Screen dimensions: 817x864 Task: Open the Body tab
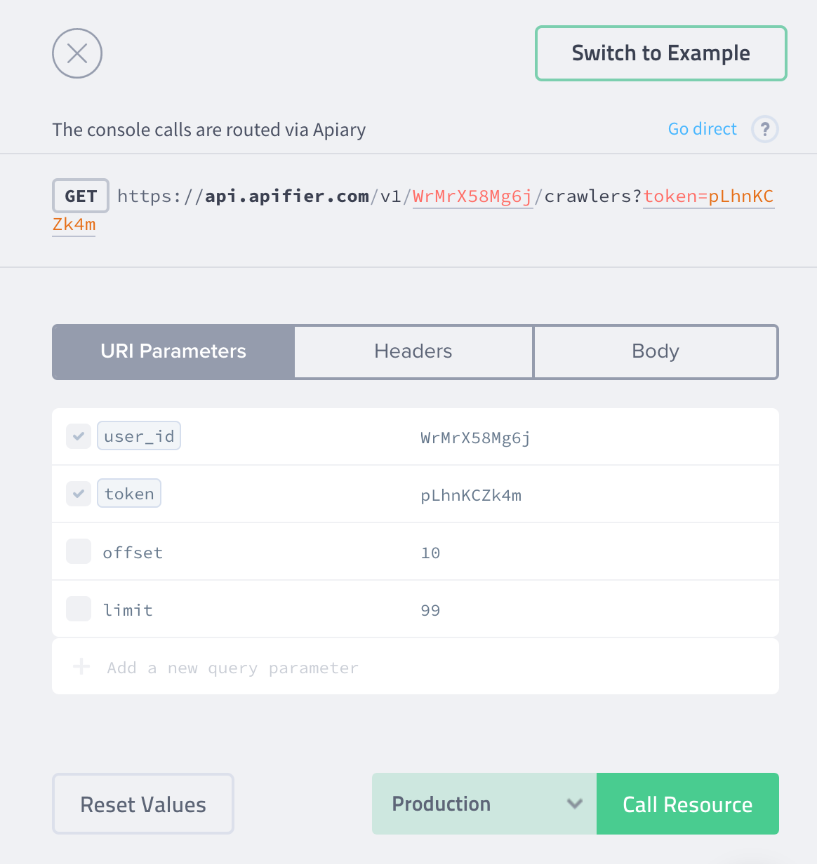(655, 351)
